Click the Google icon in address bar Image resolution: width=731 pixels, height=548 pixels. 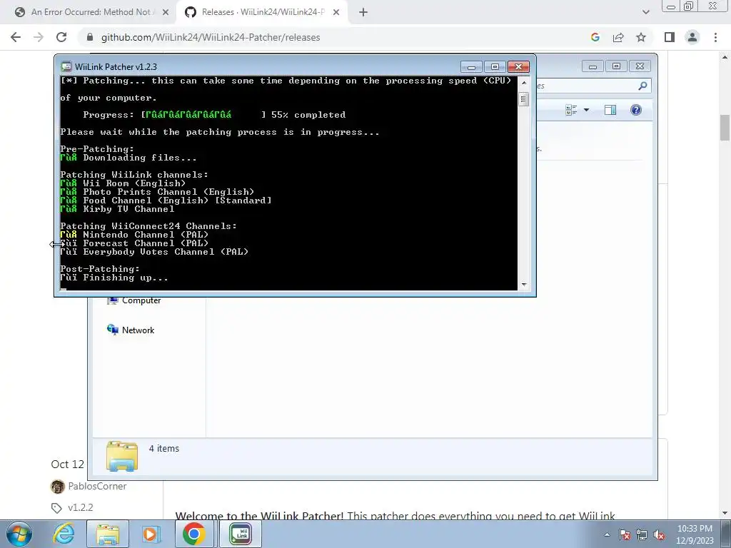click(x=595, y=37)
